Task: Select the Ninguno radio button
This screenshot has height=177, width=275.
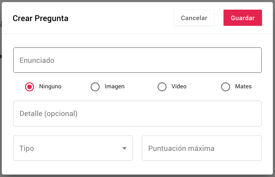Action: pos(30,87)
